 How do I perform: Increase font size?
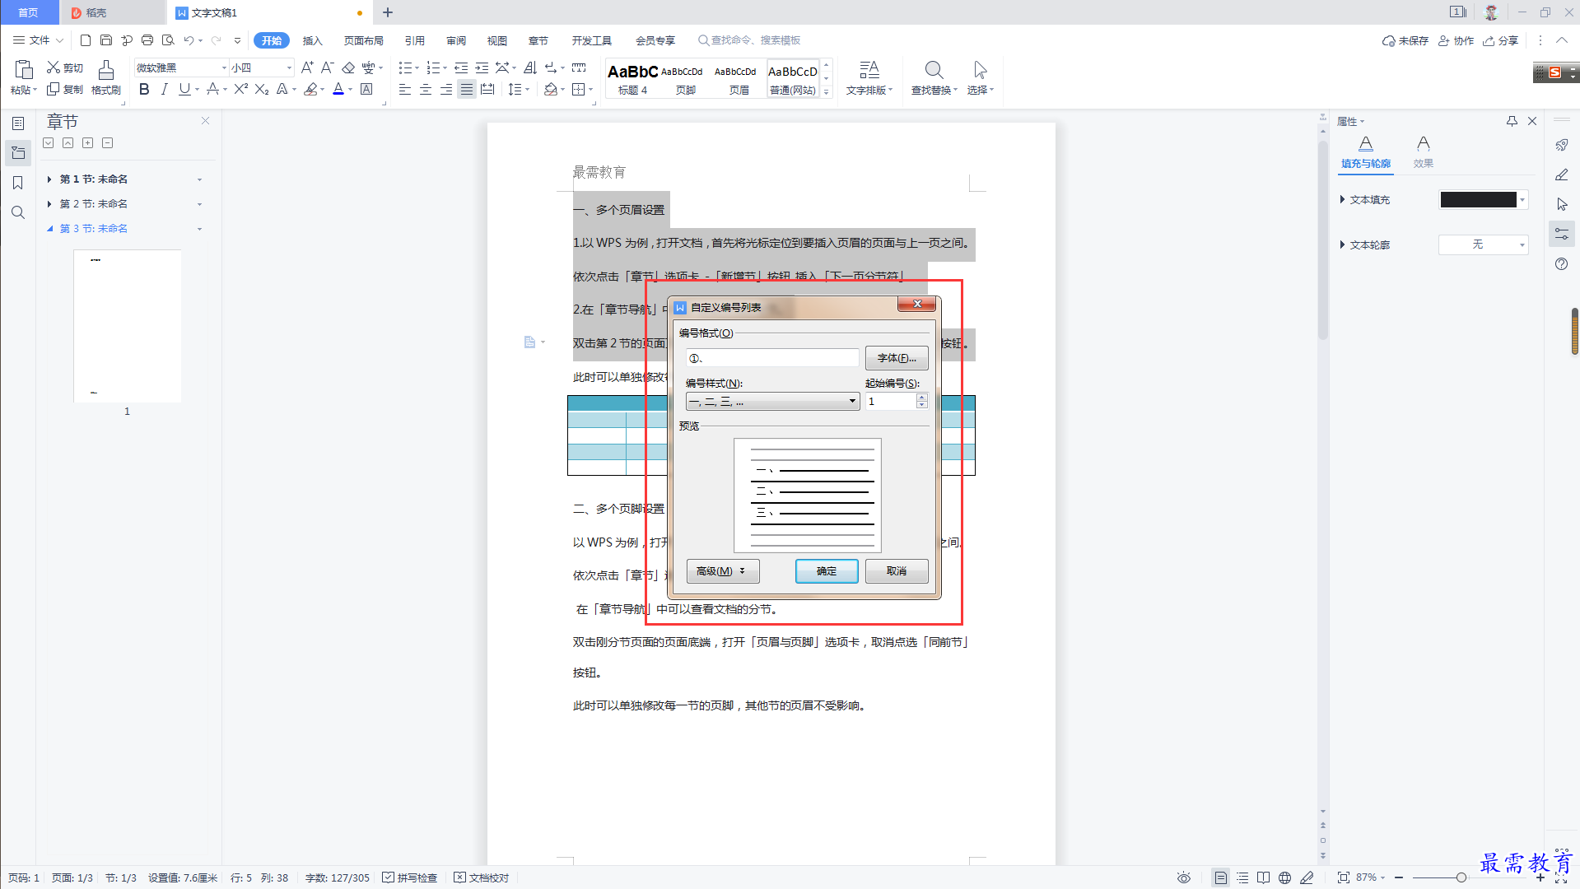click(307, 67)
